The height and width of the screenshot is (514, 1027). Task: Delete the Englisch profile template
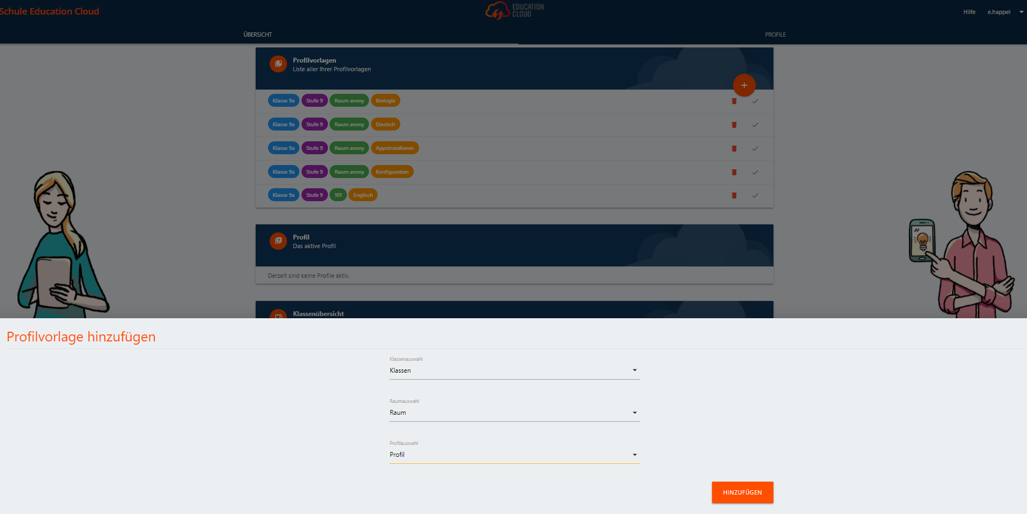tap(734, 196)
